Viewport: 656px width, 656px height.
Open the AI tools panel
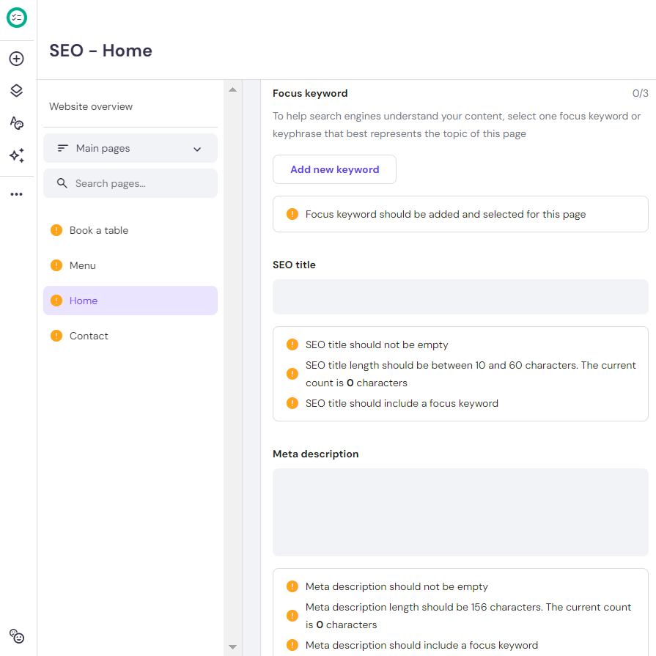(16, 155)
